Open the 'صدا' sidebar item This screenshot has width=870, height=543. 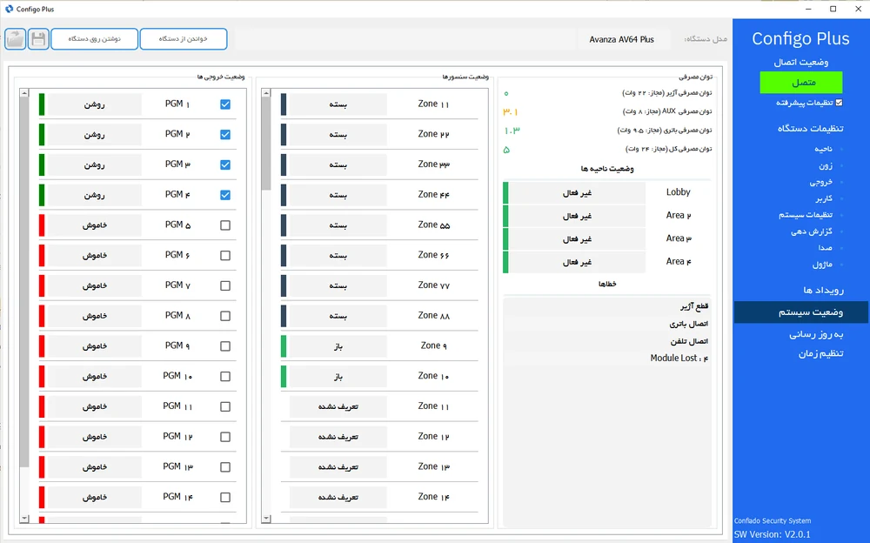coord(825,248)
